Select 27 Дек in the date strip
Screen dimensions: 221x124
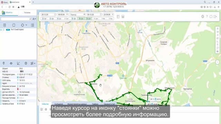pyautogui.click(x=66, y=19)
